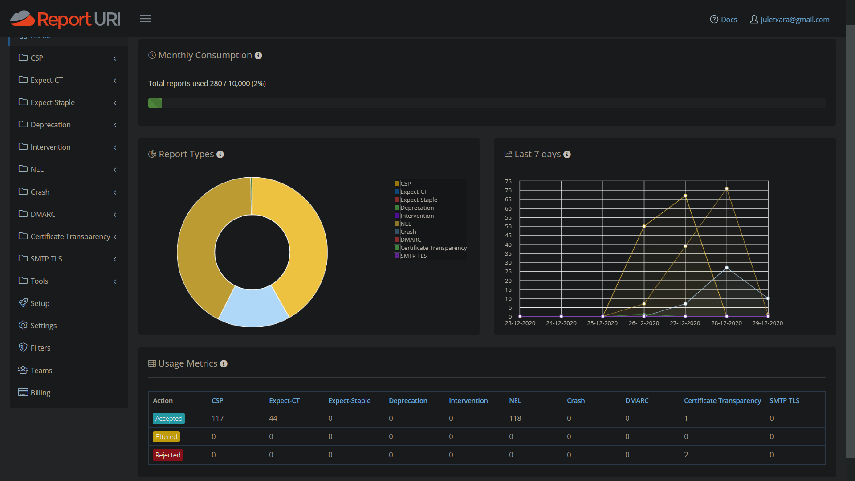The height and width of the screenshot is (481, 855).
Task: Toggle the sidebar with the hamburger button
Action: tap(145, 19)
